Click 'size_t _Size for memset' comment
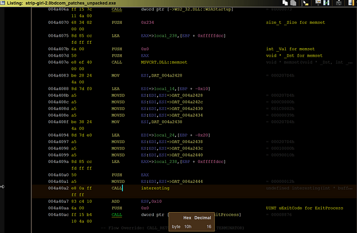 click(x=296, y=22)
